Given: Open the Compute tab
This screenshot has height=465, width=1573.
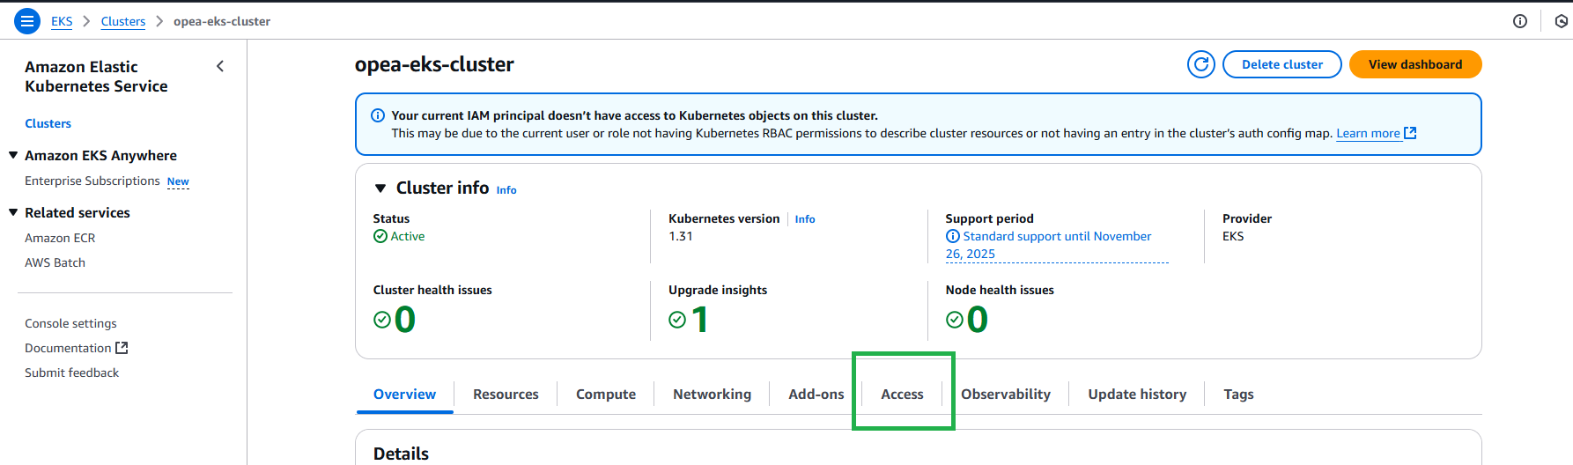Looking at the screenshot, I should point(606,394).
